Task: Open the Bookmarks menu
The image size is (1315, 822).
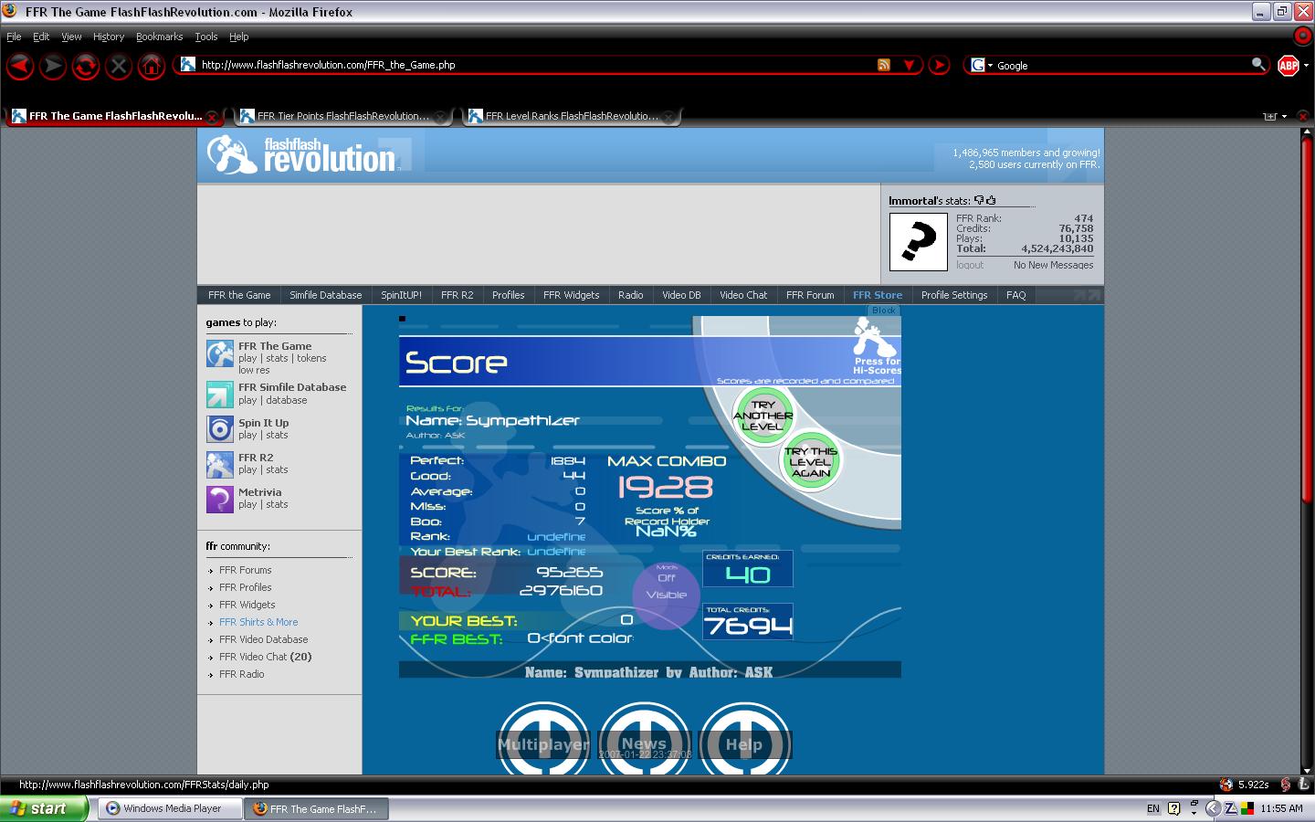Action: click(x=159, y=37)
